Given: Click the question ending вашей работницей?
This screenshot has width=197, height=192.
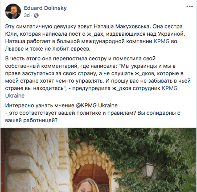Looking at the screenshot, I should [93, 116].
